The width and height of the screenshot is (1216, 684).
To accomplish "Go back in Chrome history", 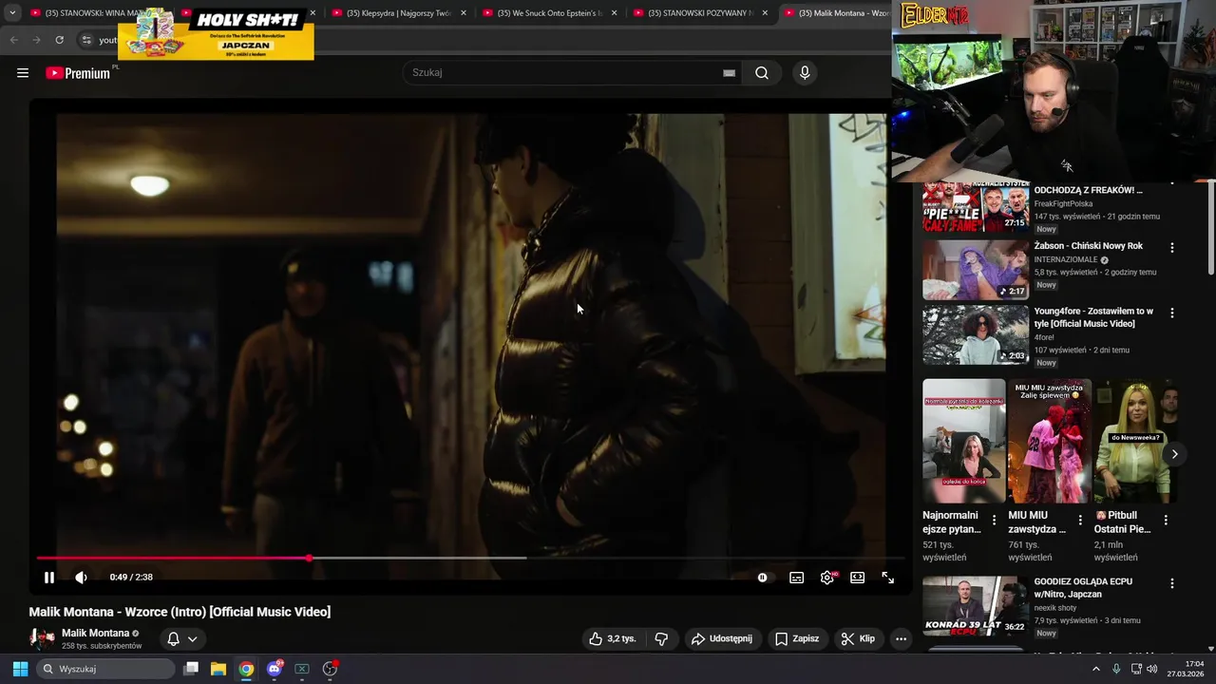I will click(13, 40).
